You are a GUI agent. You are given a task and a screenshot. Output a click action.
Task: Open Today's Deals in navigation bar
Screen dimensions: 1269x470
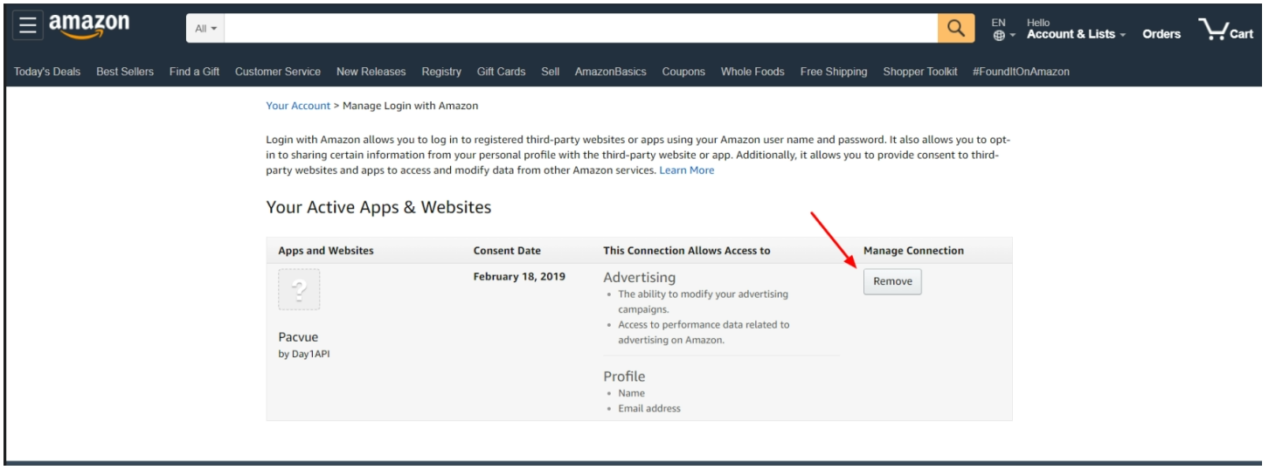pos(47,72)
